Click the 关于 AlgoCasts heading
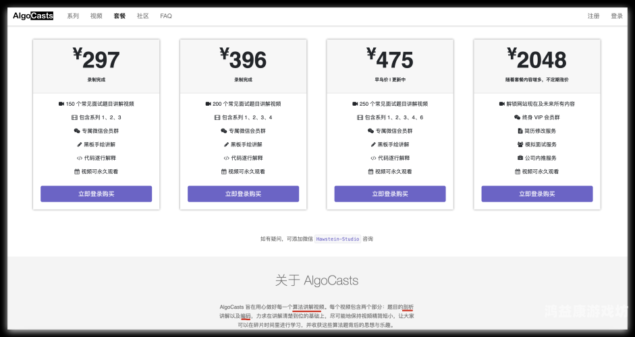Viewport: 635px width, 337px height. pyautogui.click(x=316, y=280)
